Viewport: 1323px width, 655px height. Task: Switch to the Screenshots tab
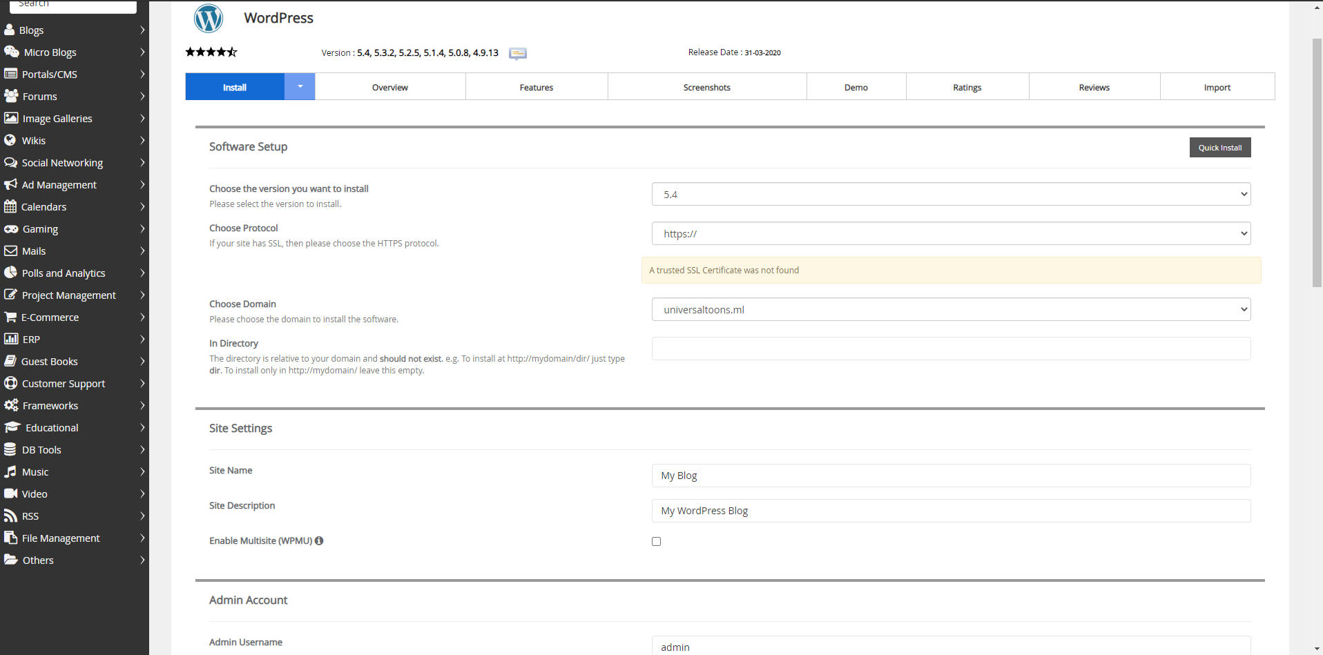(706, 88)
